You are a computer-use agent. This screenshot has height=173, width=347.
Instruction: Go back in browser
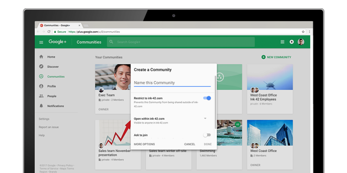[38, 32]
